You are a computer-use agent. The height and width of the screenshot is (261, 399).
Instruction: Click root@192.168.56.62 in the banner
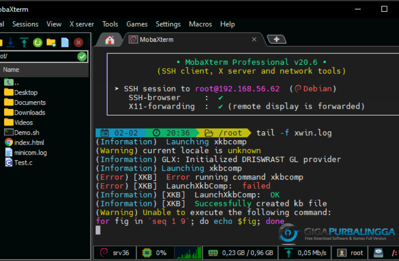click(237, 89)
